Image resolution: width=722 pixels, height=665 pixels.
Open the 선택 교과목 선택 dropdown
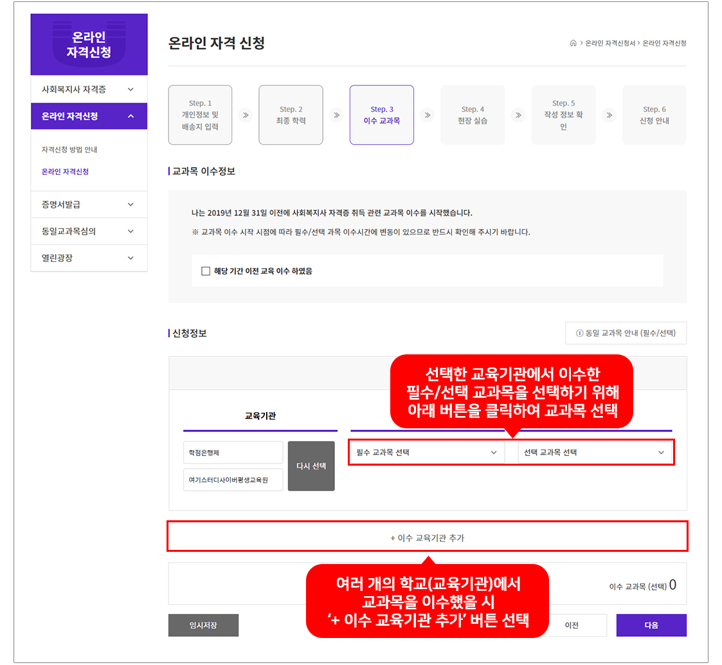(594, 452)
